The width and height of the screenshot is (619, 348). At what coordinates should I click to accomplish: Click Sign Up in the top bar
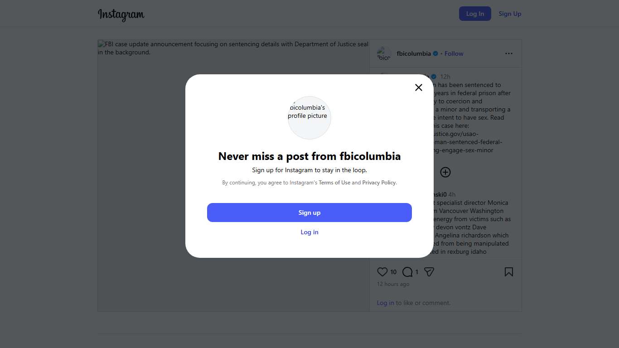510,14
